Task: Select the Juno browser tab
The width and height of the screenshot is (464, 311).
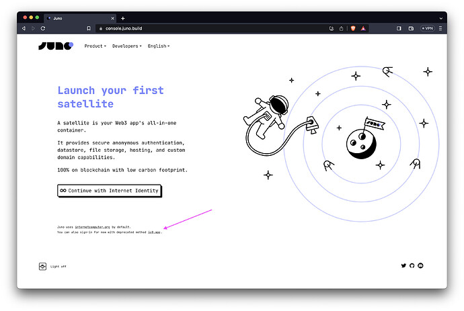Action: pos(80,18)
